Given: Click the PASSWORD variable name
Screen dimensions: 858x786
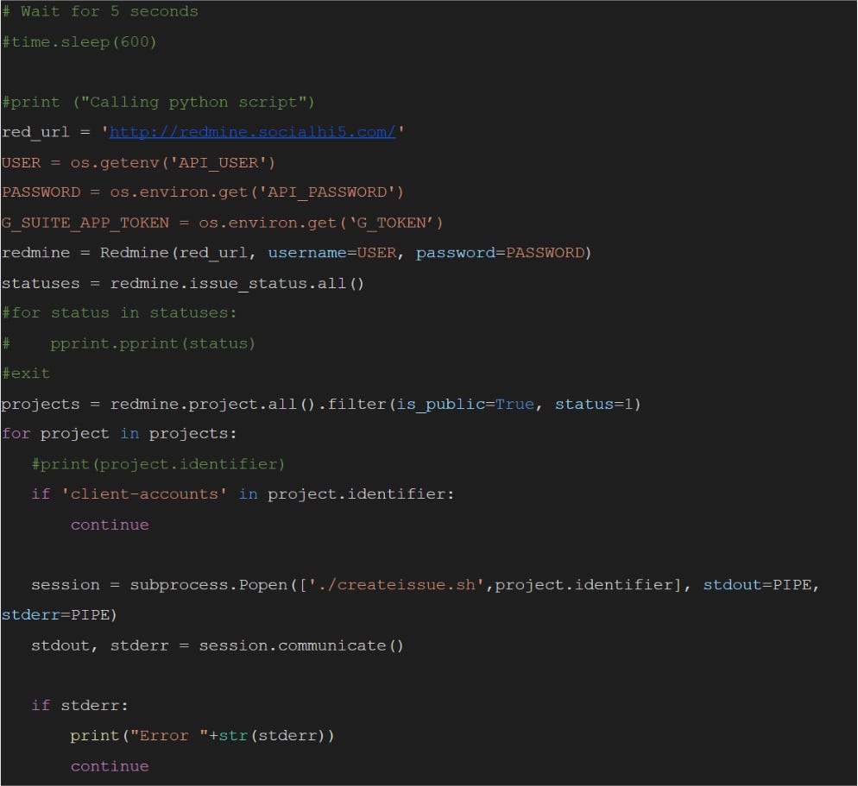Looking at the screenshot, I should click(x=39, y=192).
